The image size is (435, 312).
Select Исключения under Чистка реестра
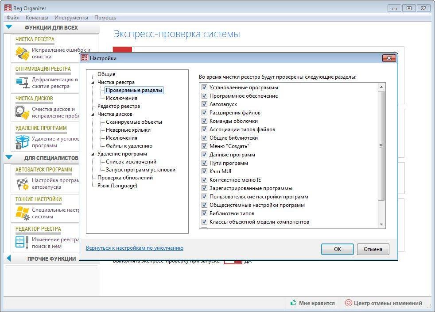pos(121,98)
